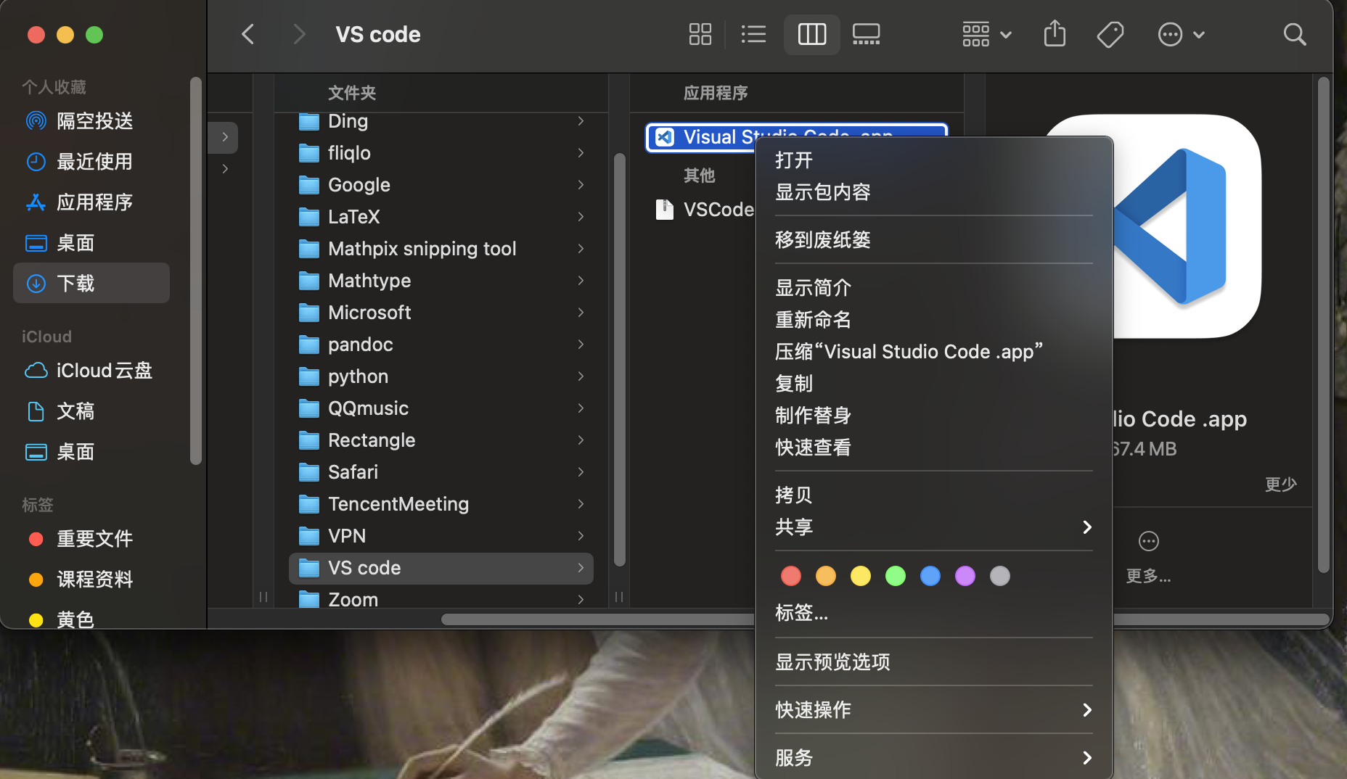Open the 服务 submenu
Screen dimensions: 1347x779
click(x=933, y=758)
